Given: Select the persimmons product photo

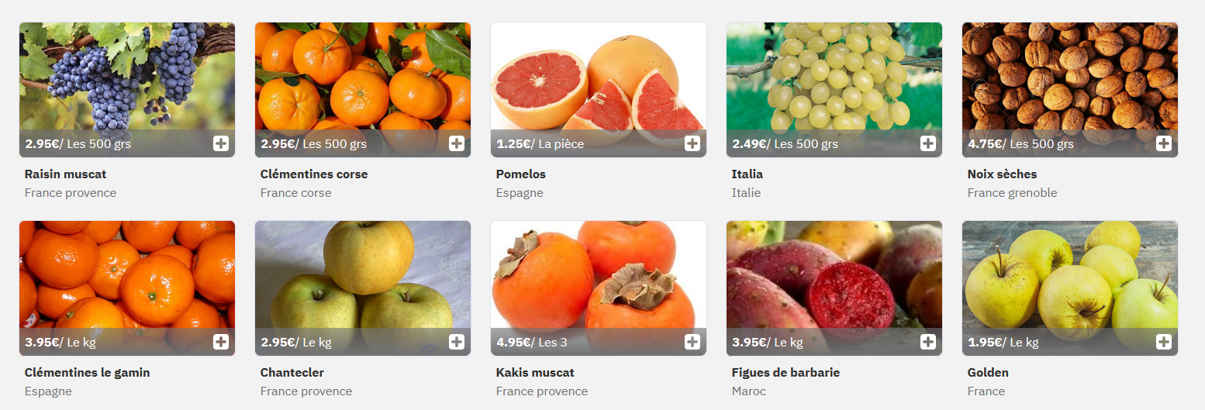Looking at the screenshot, I should [x=599, y=288].
